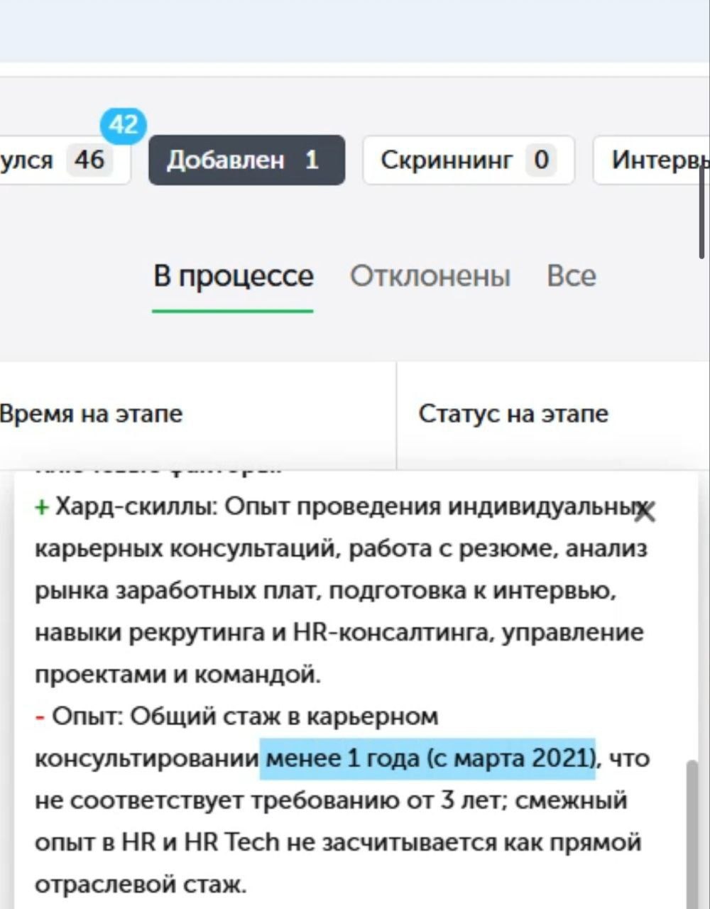Switch to the Все tab
This screenshot has width=710, height=909.
[571, 276]
